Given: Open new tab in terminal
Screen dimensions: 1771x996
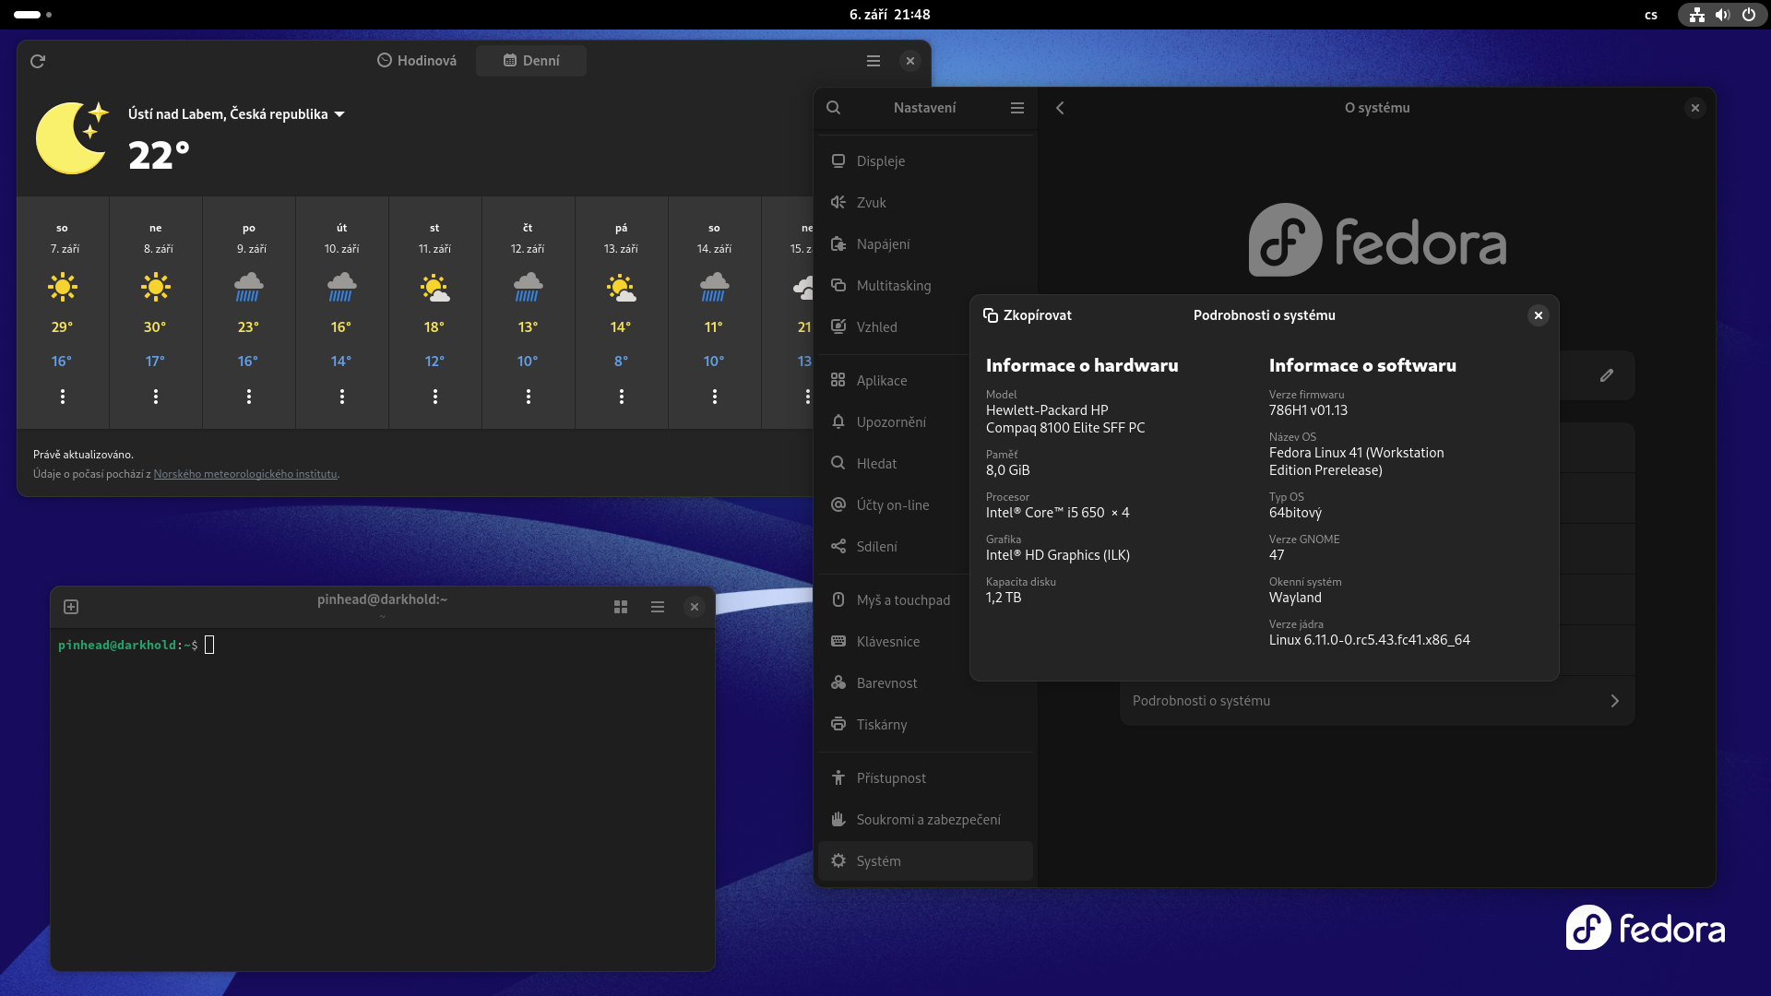Looking at the screenshot, I should 71,607.
